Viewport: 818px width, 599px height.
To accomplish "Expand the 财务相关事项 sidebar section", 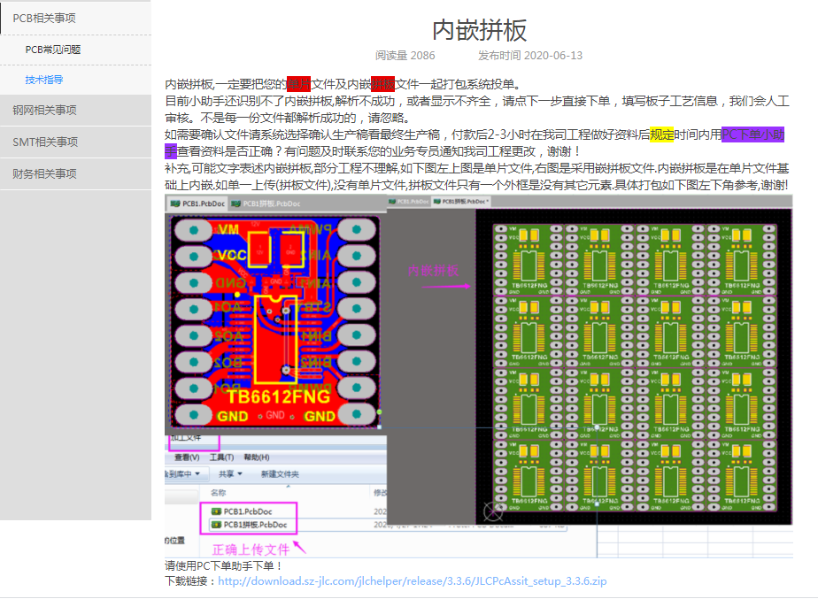I will pyautogui.click(x=44, y=173).
